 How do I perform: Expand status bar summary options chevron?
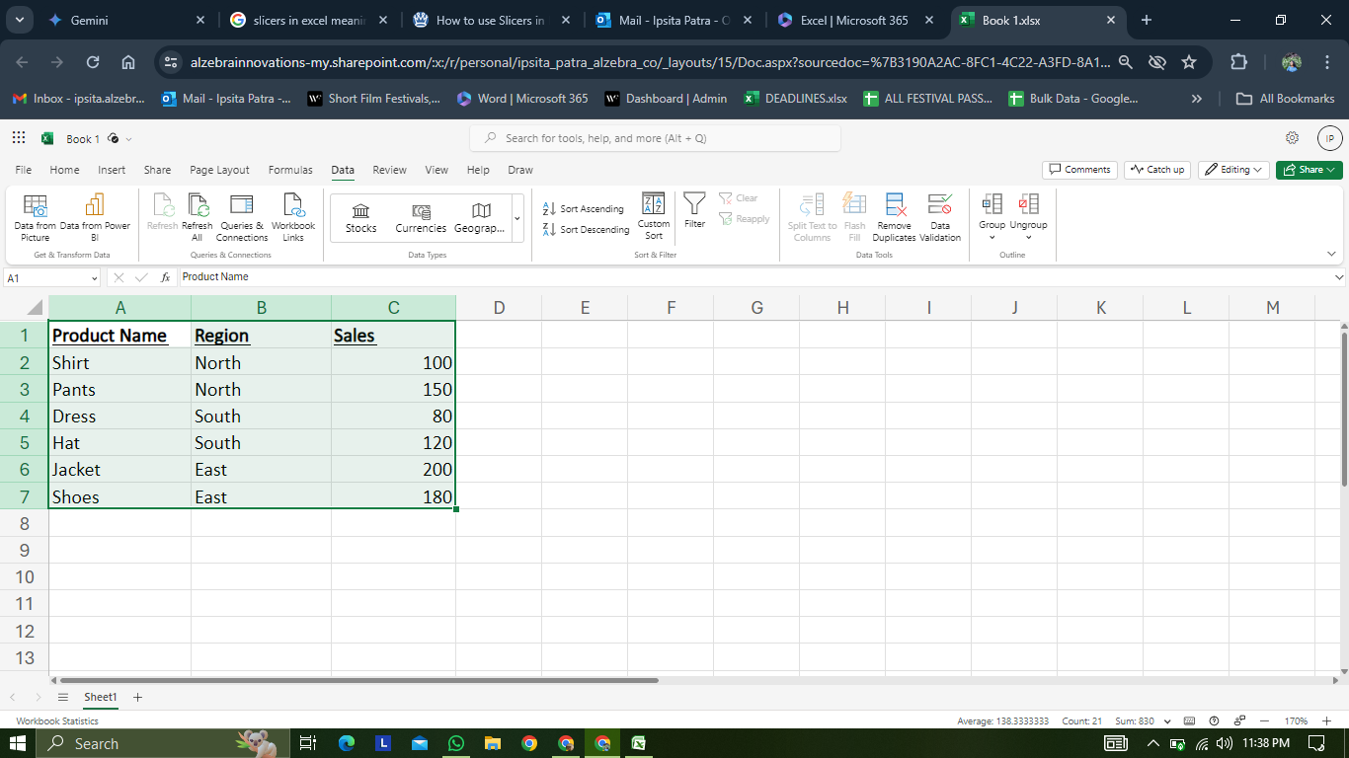point(1168,720)
